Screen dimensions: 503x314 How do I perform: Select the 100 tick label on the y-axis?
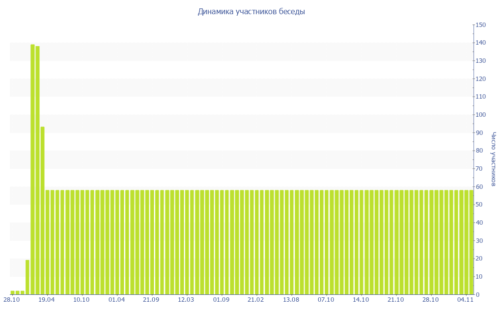(481, 115)
